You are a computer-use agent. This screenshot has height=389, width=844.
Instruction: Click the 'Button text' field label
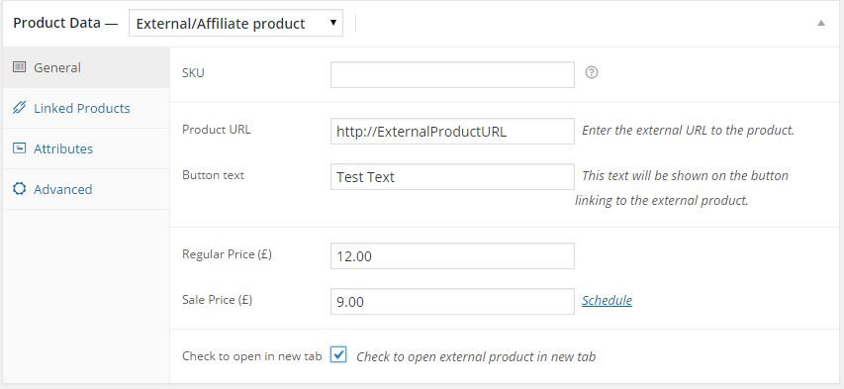pyautogui.click(x=213, y=175)
